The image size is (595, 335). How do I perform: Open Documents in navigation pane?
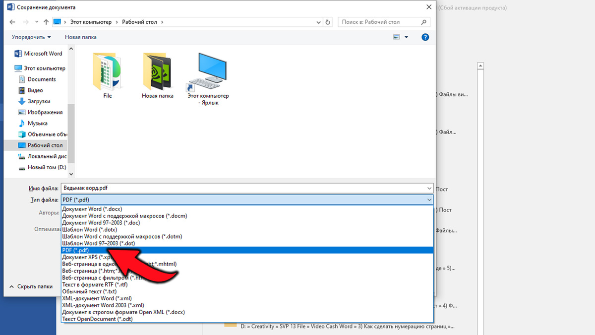pos(37,79)
